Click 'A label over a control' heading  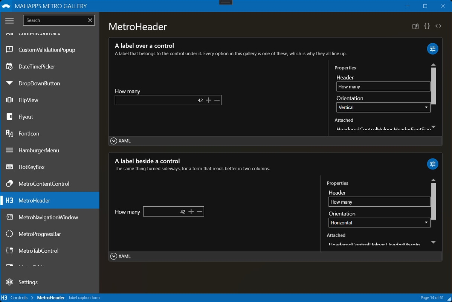[x=144, y=46]
